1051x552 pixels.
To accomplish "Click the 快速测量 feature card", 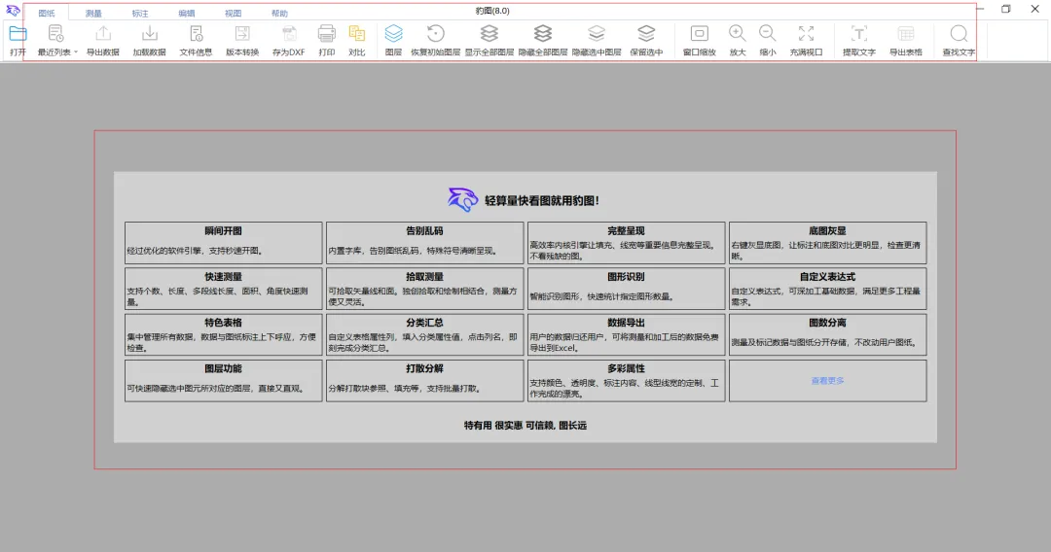I will (x=223, y=289).
